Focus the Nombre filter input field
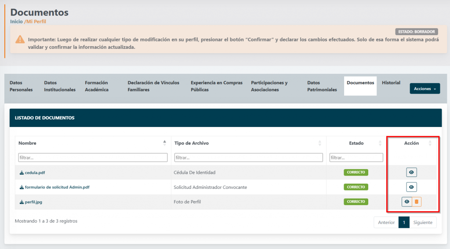 (x=93, y=158)
